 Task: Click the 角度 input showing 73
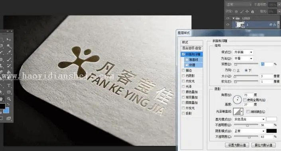248,95
